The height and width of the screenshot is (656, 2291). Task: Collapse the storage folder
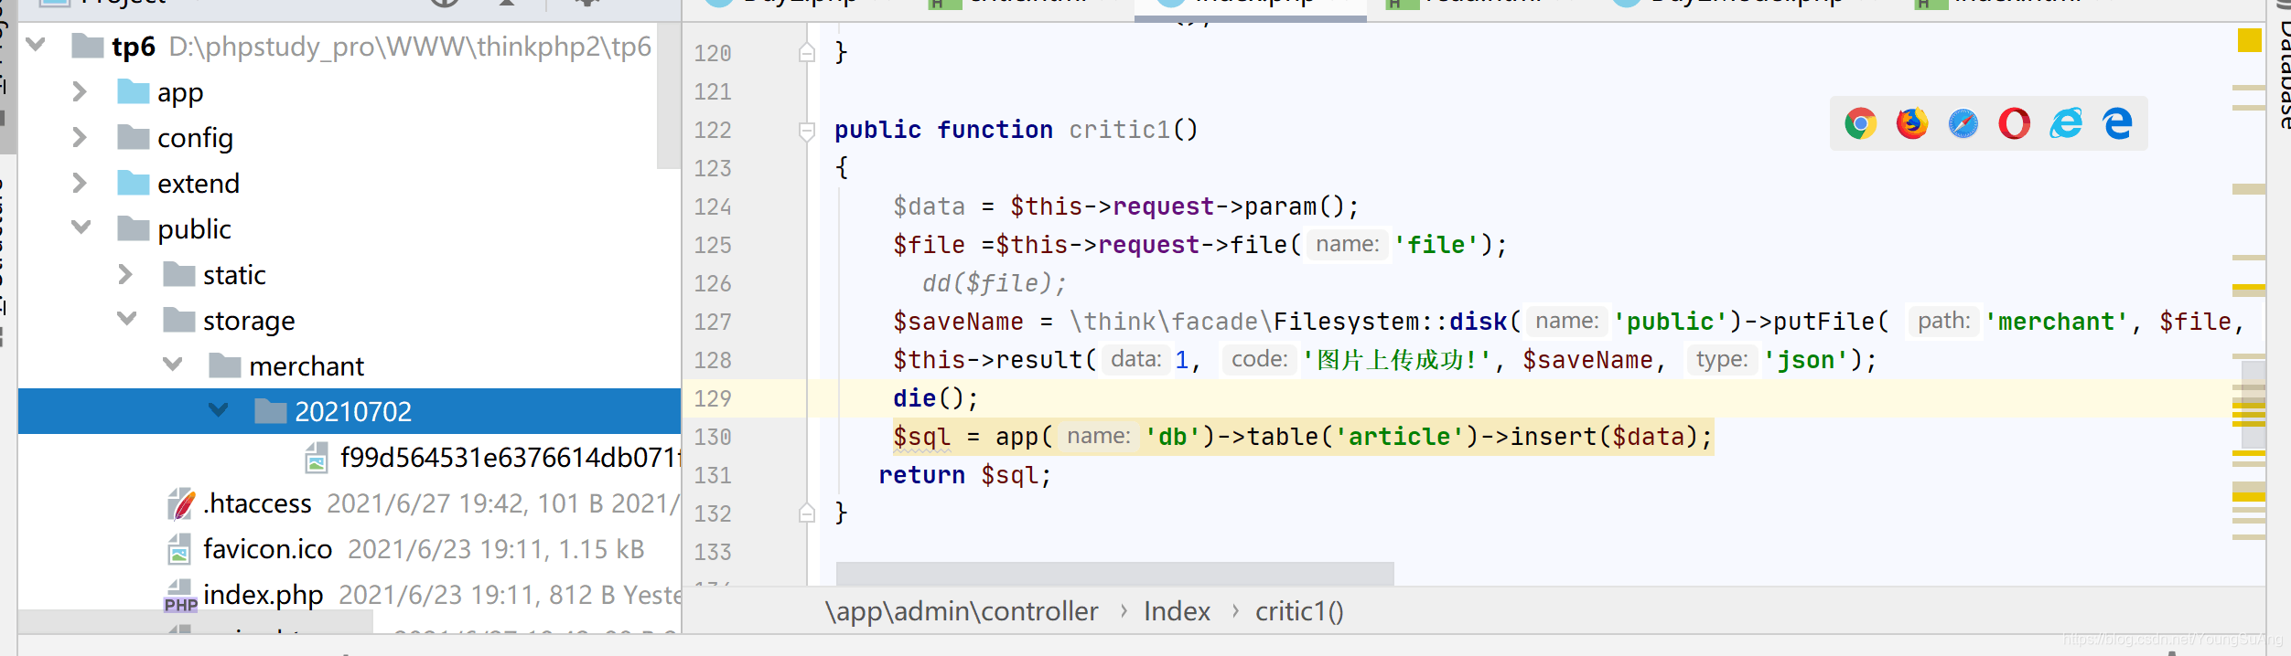tap(126, 319)
